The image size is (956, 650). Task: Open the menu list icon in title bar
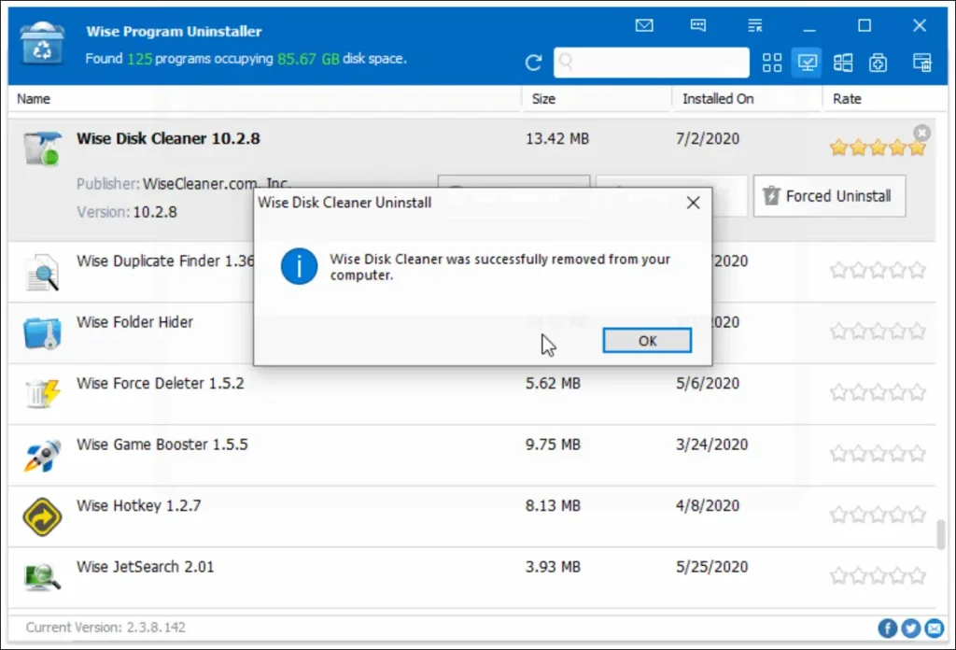pos(754,25)
